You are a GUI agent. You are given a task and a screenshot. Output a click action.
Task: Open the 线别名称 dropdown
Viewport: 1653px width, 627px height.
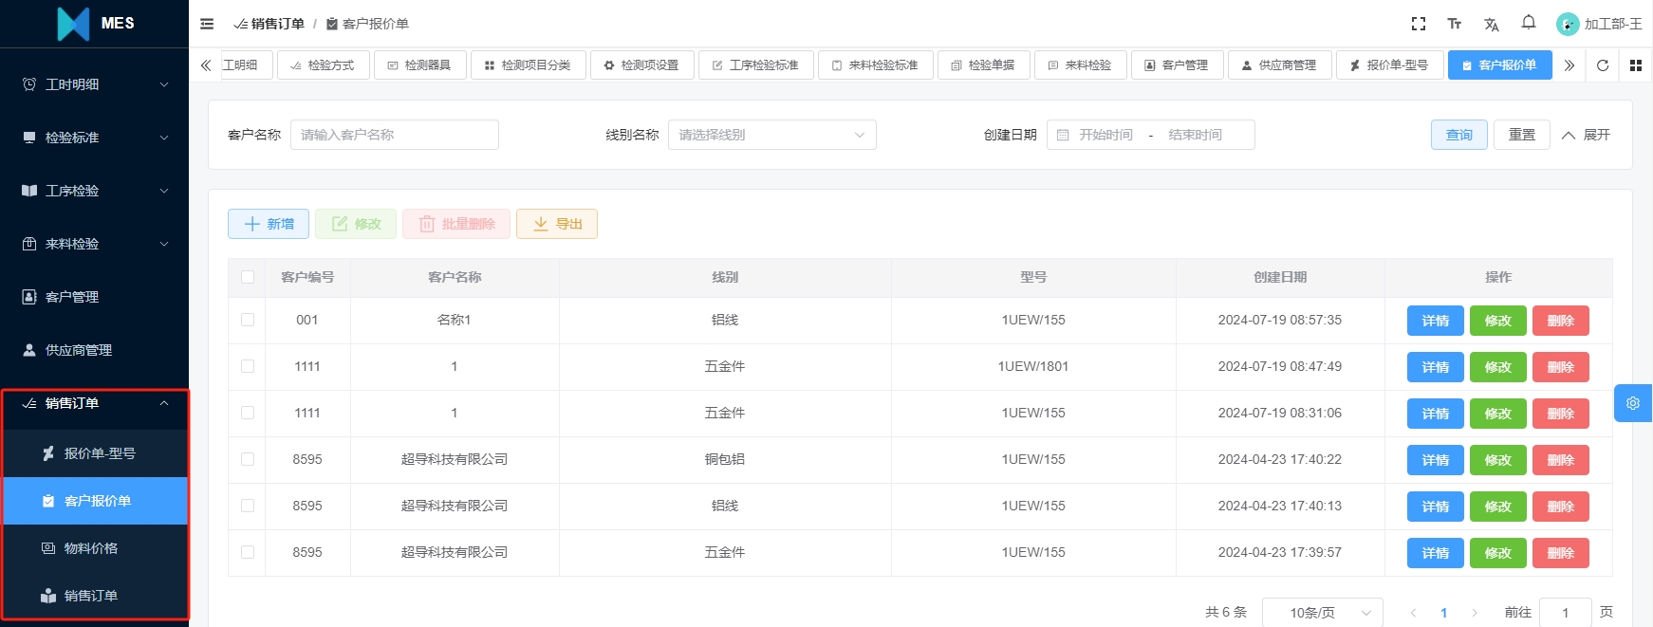point(772,135)
